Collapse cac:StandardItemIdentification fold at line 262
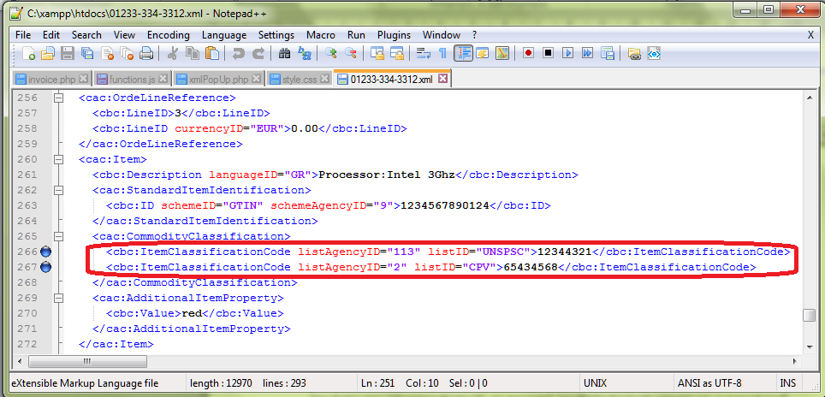The image size is (825, 397). [x=58, y=190]
